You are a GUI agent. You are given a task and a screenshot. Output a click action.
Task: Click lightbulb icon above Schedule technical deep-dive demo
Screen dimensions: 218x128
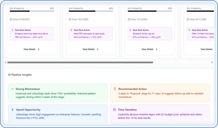(x=12, y=30)
